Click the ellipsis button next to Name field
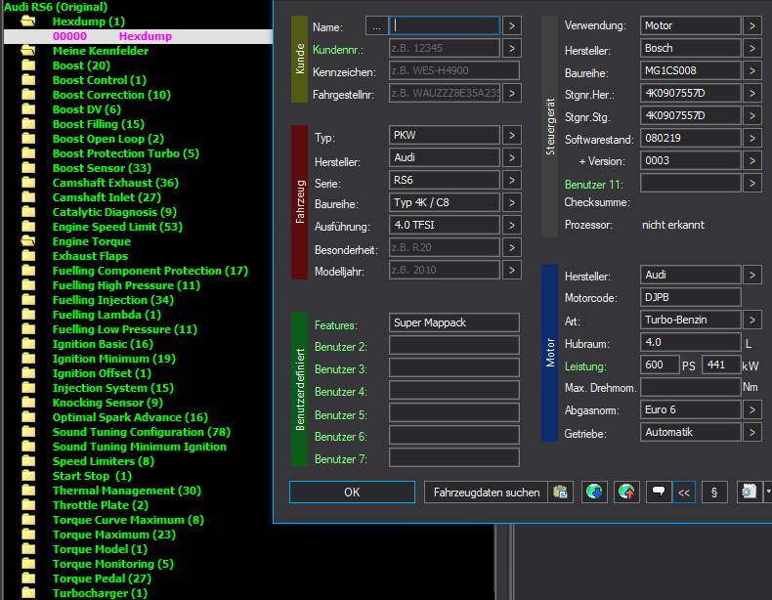Viewport: 772px width, 600px height. (376, 26)
